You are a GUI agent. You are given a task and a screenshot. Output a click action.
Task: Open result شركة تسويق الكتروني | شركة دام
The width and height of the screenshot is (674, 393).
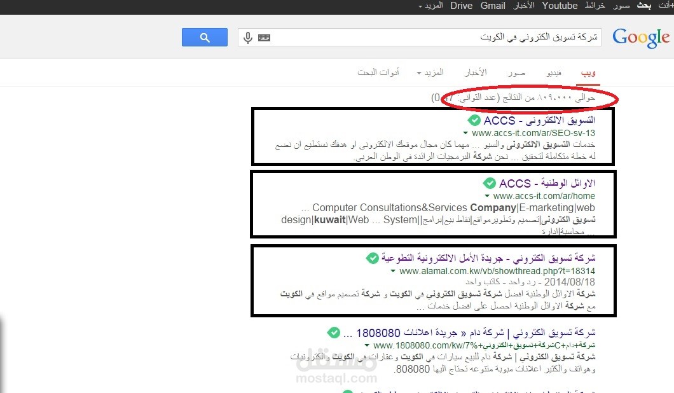coord(469,333)
